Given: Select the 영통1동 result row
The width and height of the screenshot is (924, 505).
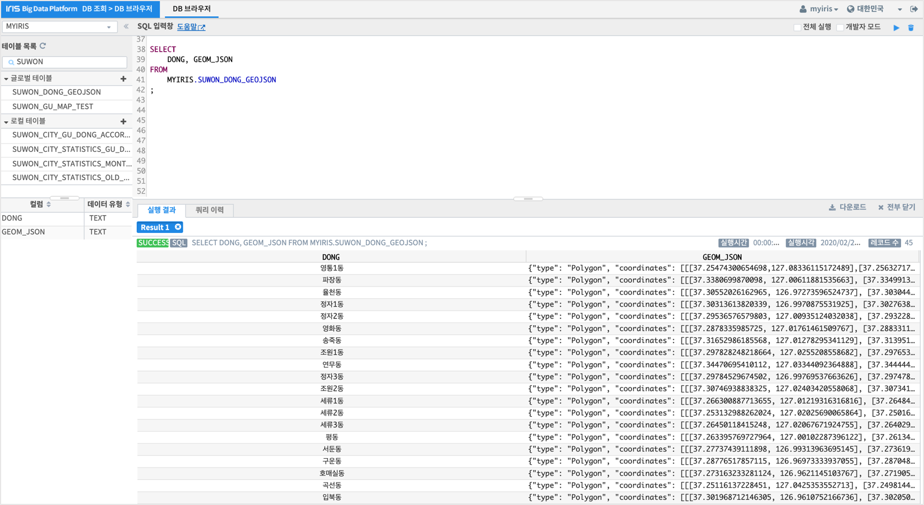Looking at the screenshot, I should [x=528, y=268].
